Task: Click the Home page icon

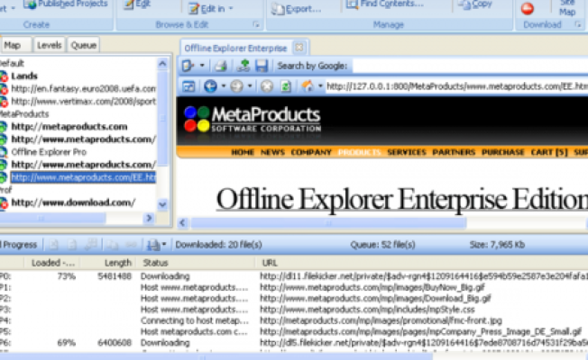Action: coord(308,86)
